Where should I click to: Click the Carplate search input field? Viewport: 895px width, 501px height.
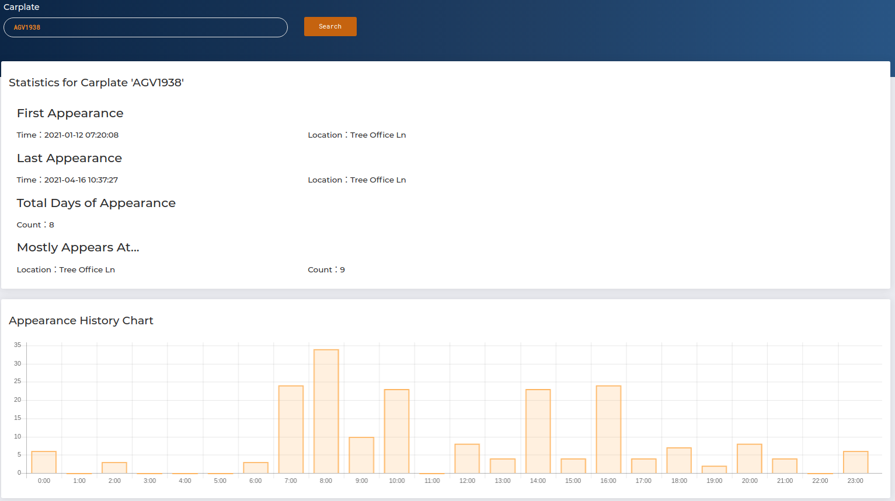145,27
